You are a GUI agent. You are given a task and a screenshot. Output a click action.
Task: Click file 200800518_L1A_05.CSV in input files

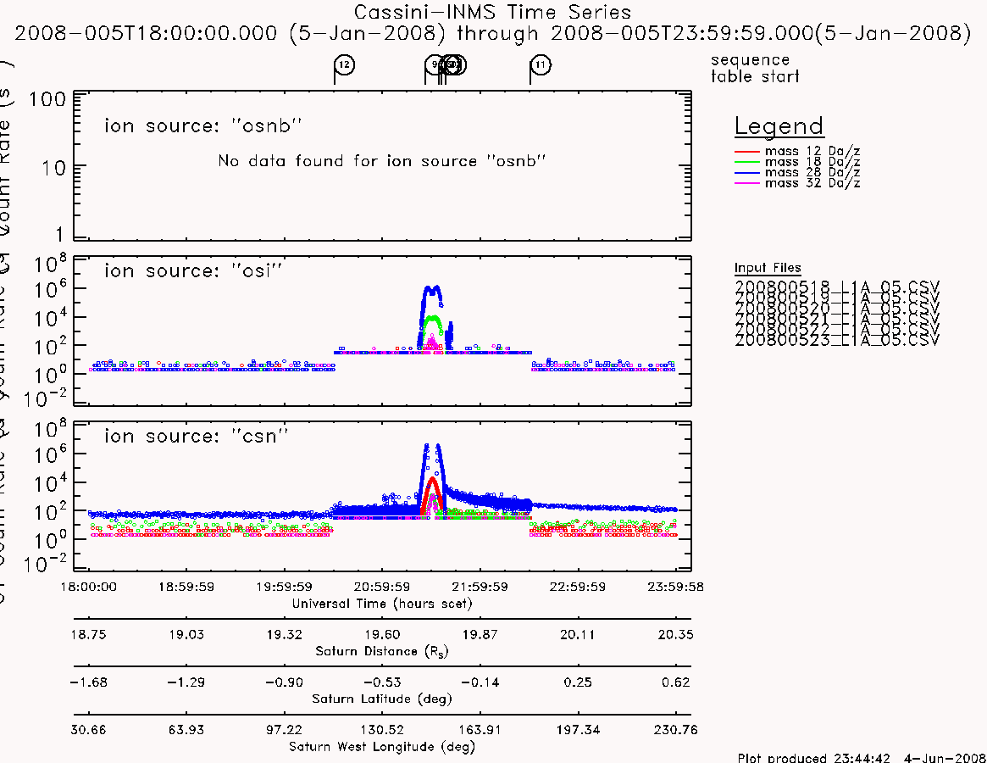point(836,287)
